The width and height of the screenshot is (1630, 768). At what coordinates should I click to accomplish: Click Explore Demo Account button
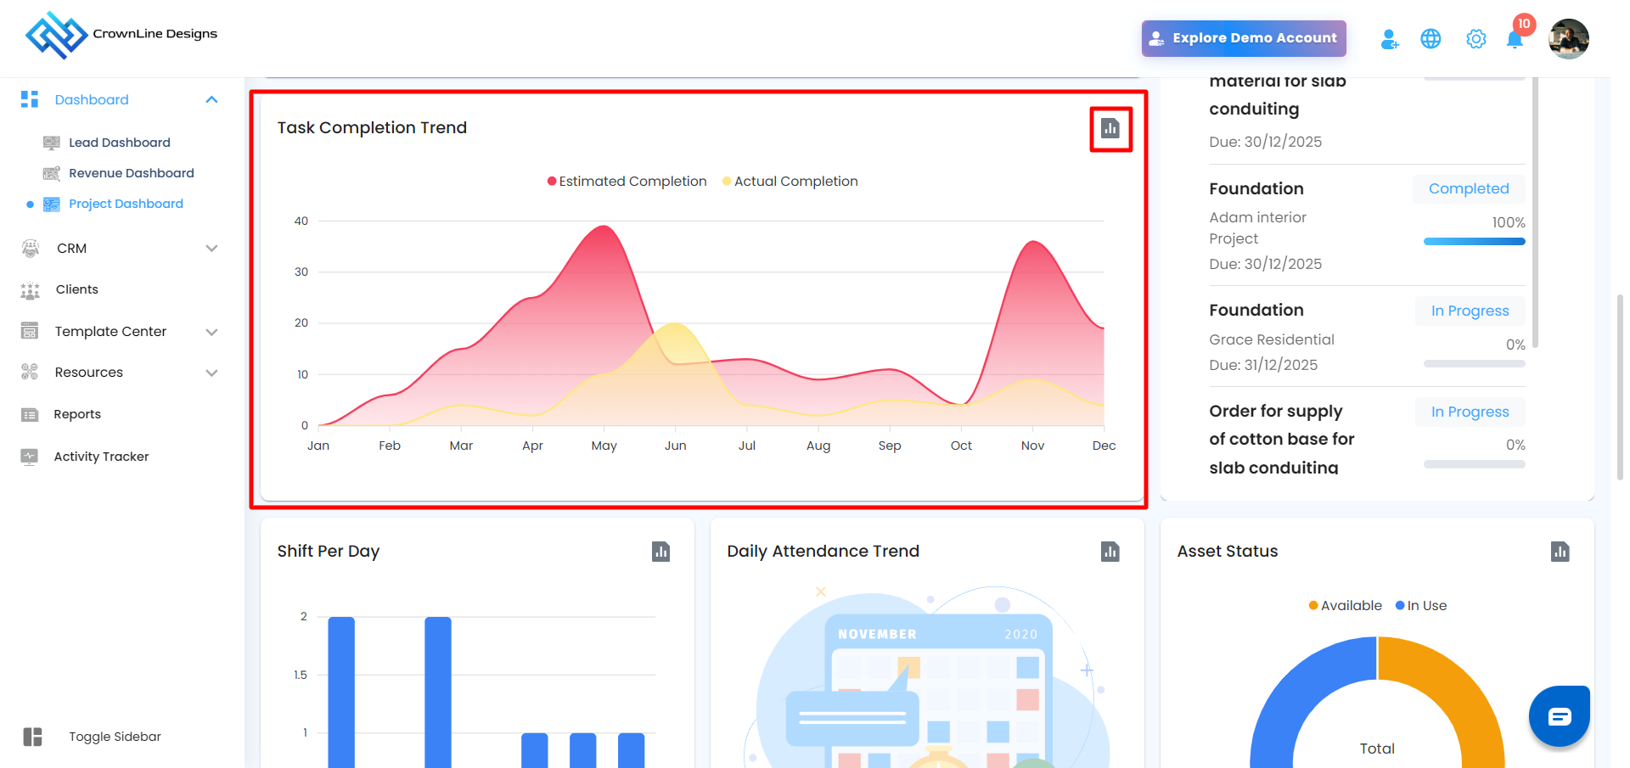tap(1243, 38)
